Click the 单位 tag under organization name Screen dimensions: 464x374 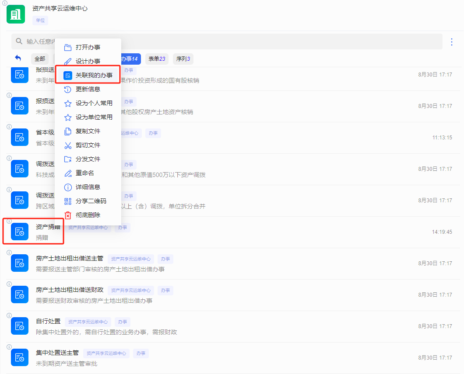[x=40, y=20]
